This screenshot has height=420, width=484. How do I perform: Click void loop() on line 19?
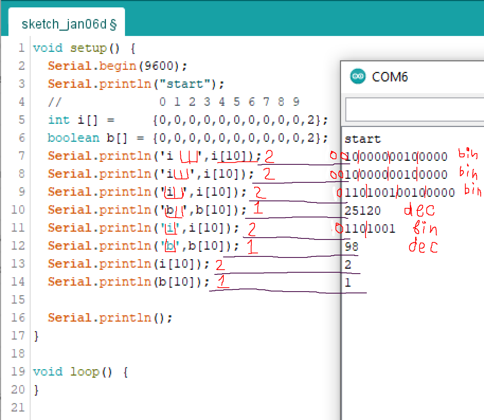click(80, 372)
